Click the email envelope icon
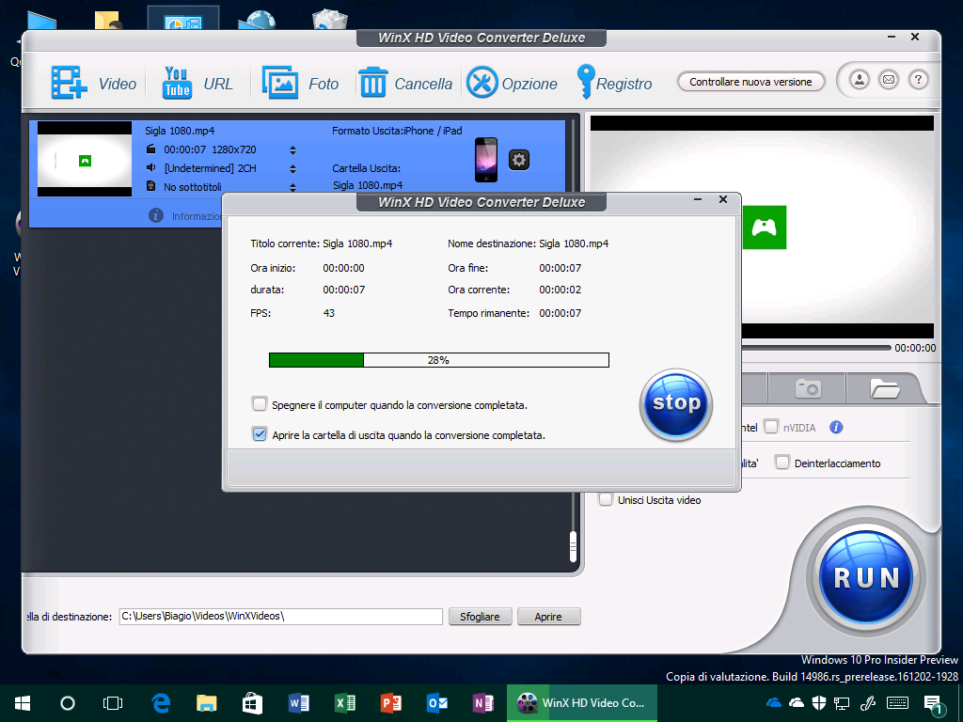The width and height of the screenshot is (963, 722). pos(889,80)
